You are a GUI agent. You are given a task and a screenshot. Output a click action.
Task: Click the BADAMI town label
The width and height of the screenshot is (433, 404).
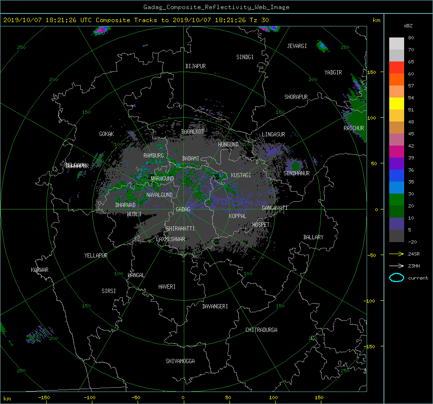point(191,159)
